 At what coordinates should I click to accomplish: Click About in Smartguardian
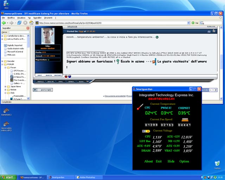pos(148,161)
